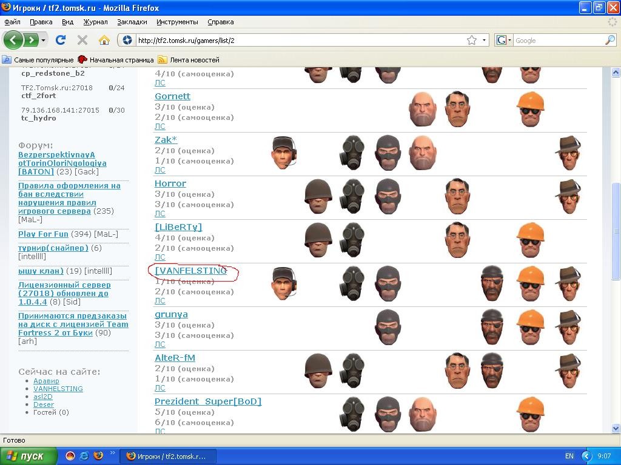Open the AlteR-fM player profile link
The width and height of the screenshot is (621, 465).
tap(175, 358)
